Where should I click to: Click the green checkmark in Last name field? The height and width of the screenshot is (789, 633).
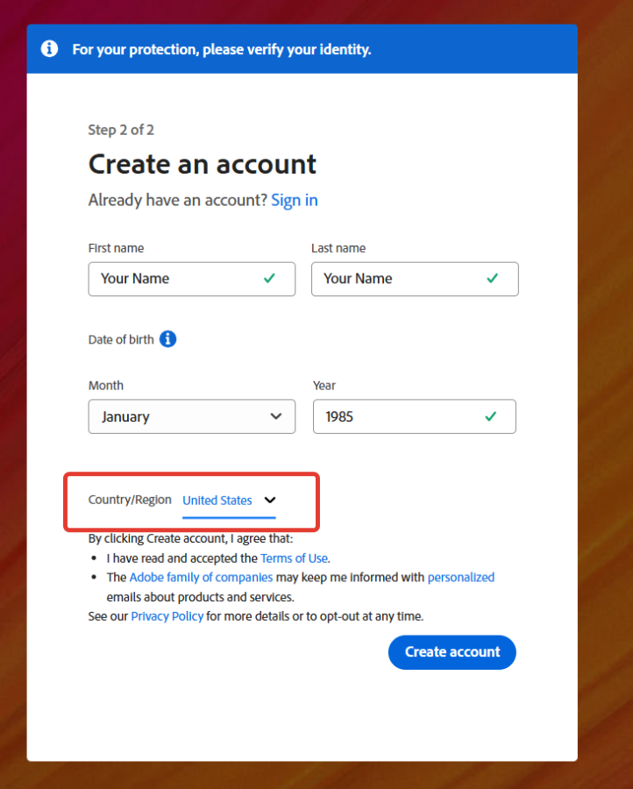coord(492,278)
